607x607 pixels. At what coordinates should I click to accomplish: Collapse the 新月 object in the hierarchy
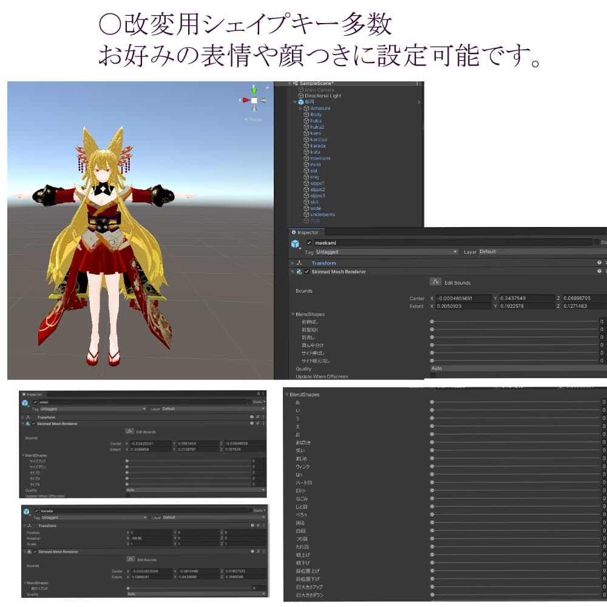pos(295,102)
